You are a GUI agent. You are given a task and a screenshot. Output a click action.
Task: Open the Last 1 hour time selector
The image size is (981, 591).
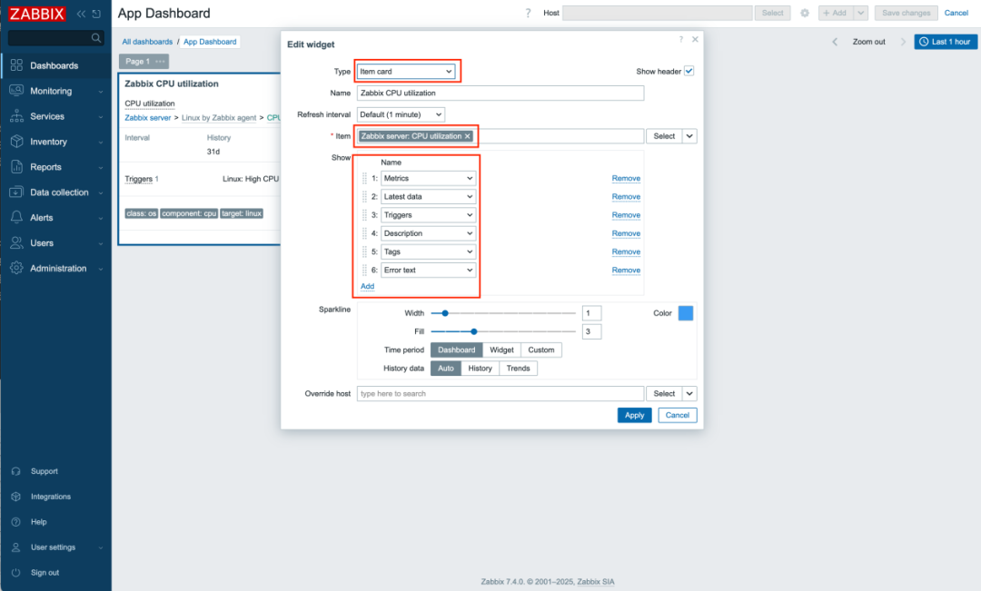tap(946, 42)
